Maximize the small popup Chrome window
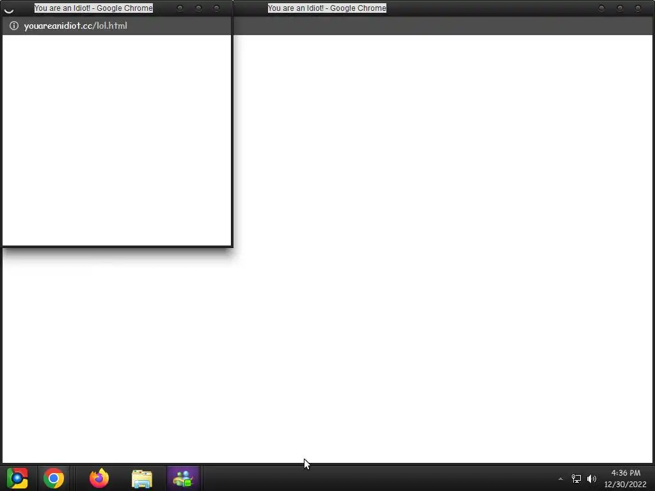This screenshot has width=655, height=491. click(x=198, y=8)
